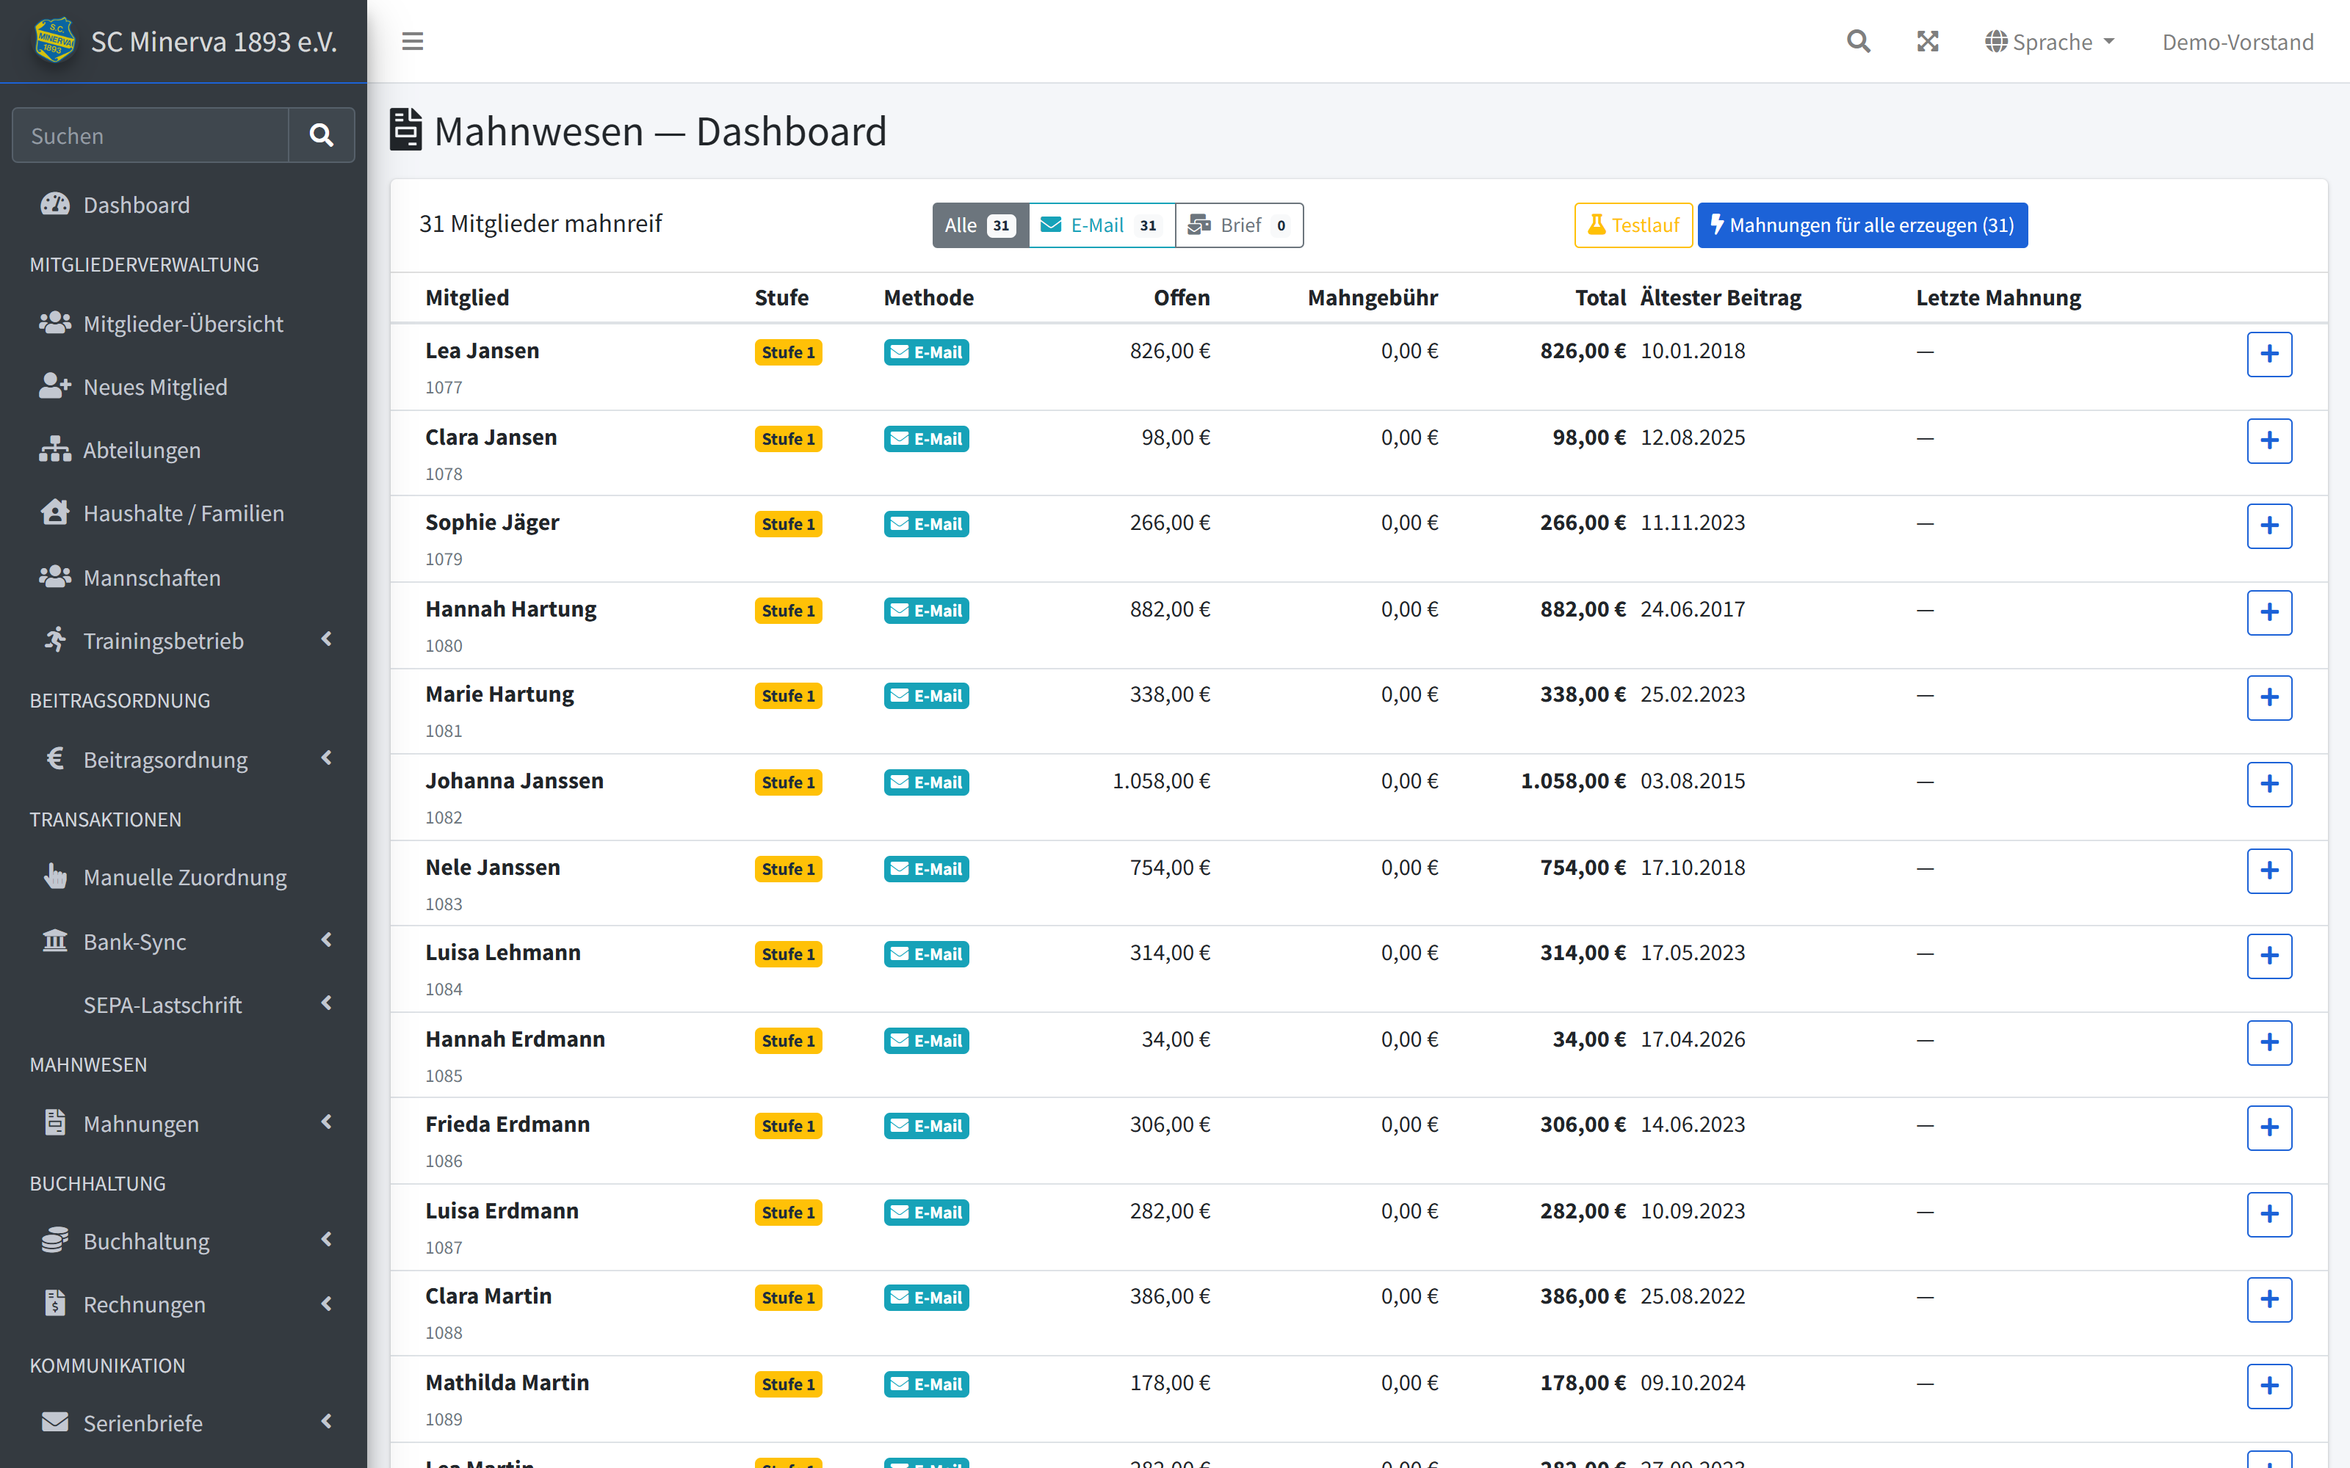The height and width of the screenshot is (1468, 2350).
Task: Expand the Bank-Sync sidebar submenu
Action: point(184,941)
